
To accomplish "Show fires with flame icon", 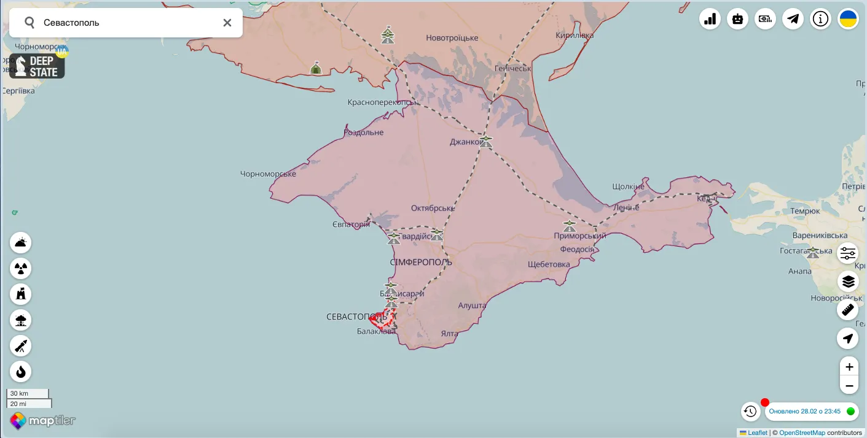I will (x=21, y=372).
